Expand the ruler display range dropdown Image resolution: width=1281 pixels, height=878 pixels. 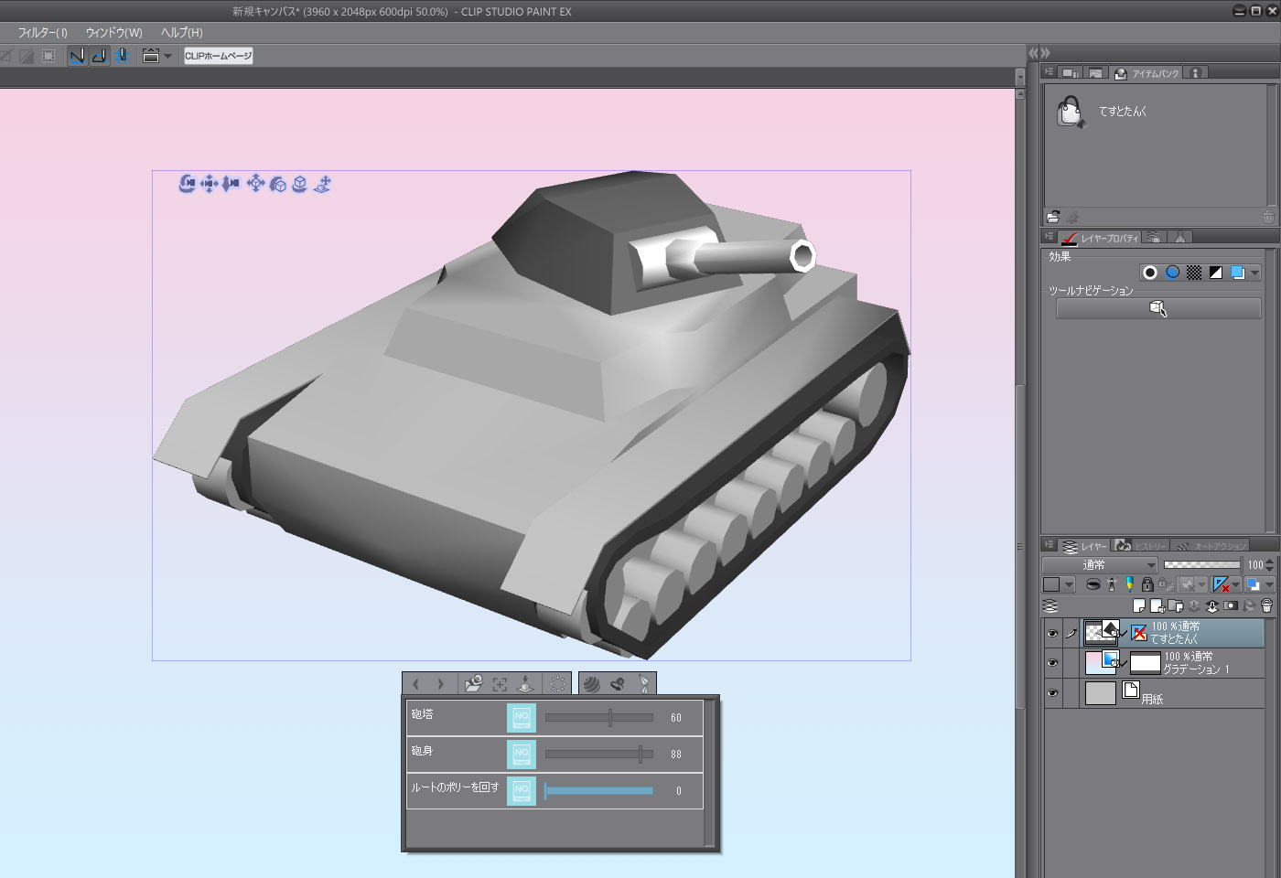[1236, 584]
